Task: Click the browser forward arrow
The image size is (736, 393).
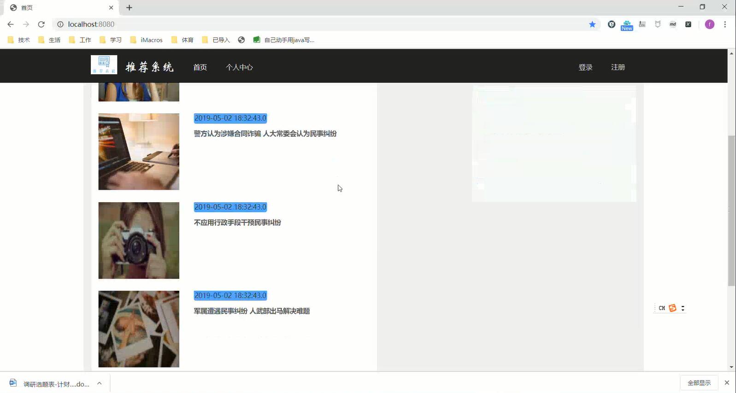Action: (26, 24)
